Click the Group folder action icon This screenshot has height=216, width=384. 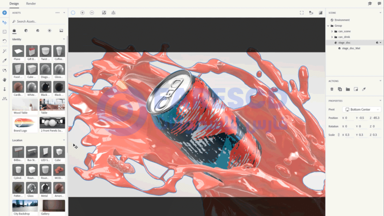pos(348,89)
